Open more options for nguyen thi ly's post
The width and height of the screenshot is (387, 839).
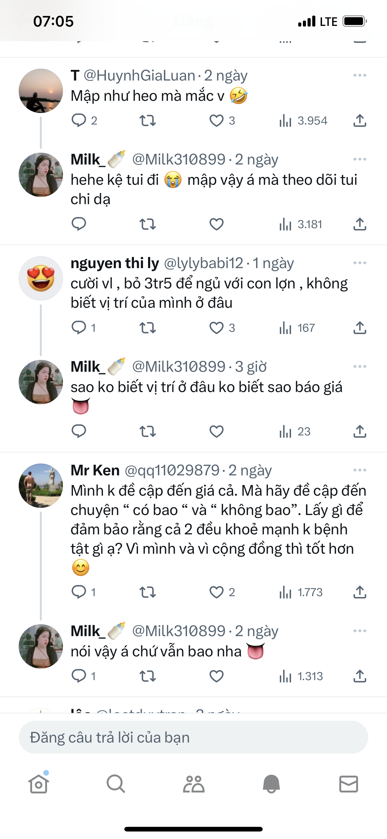(x=360, y=263)
